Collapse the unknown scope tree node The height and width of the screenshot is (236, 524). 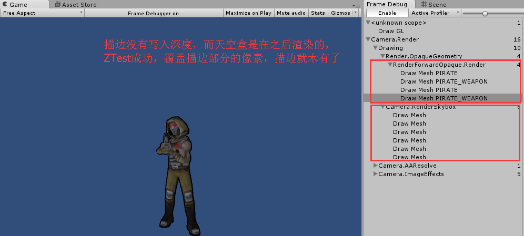pos(368,23)
